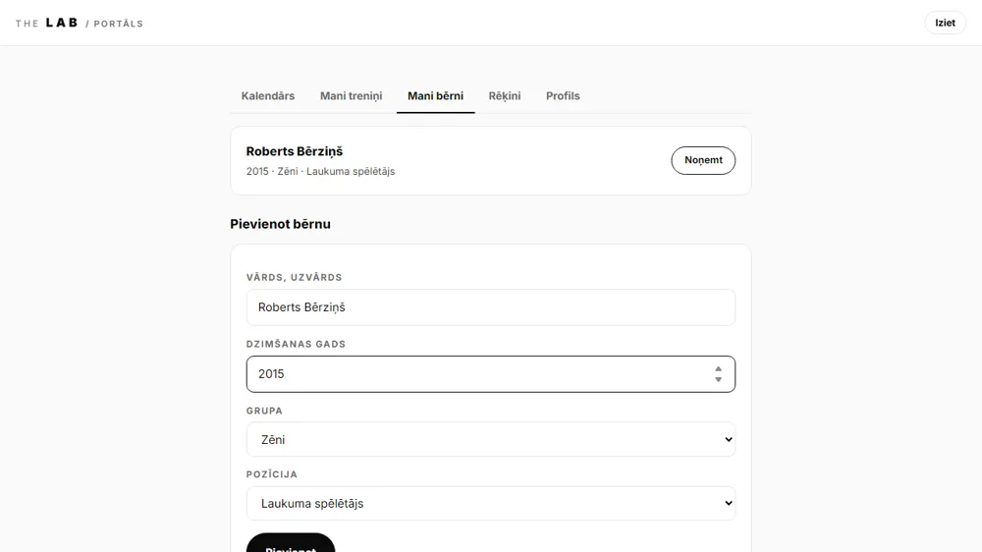Increase birth year with up stepper arrow

pyautogui.click(x=719, y=369)
